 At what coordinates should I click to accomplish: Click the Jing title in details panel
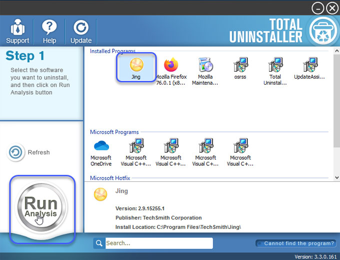coord(121,191)
